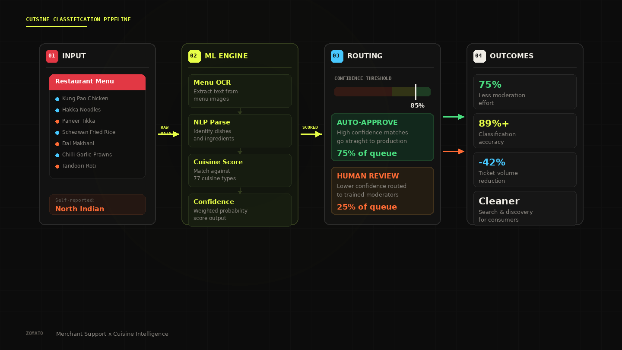This screenshot has width=622, height=350.
Task: Open Merchant Support x Cuisine Intelligence
Action: point(112,334)
